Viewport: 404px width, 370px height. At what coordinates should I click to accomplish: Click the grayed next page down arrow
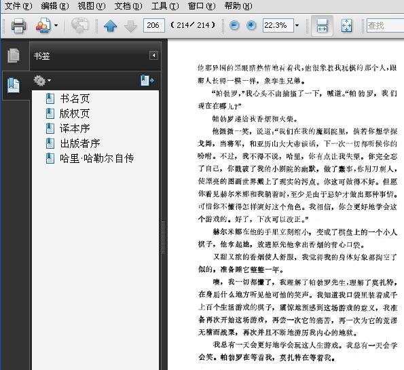click(x=130, y=26)
